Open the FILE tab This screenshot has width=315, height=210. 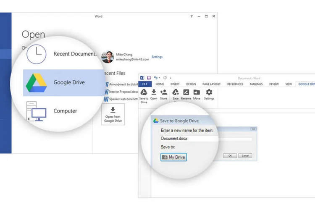(145, 84)
